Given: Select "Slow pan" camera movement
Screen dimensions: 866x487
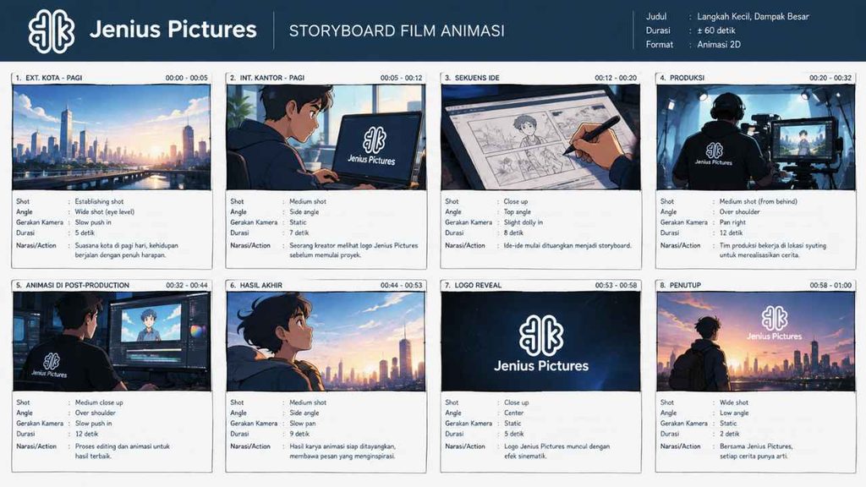Looking at the screenshot, I should click(x=303, y=423).
